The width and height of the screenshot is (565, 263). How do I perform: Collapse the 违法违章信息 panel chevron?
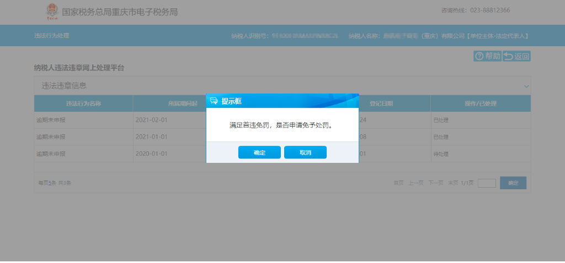pyautogui.click(x=526, y=86)
